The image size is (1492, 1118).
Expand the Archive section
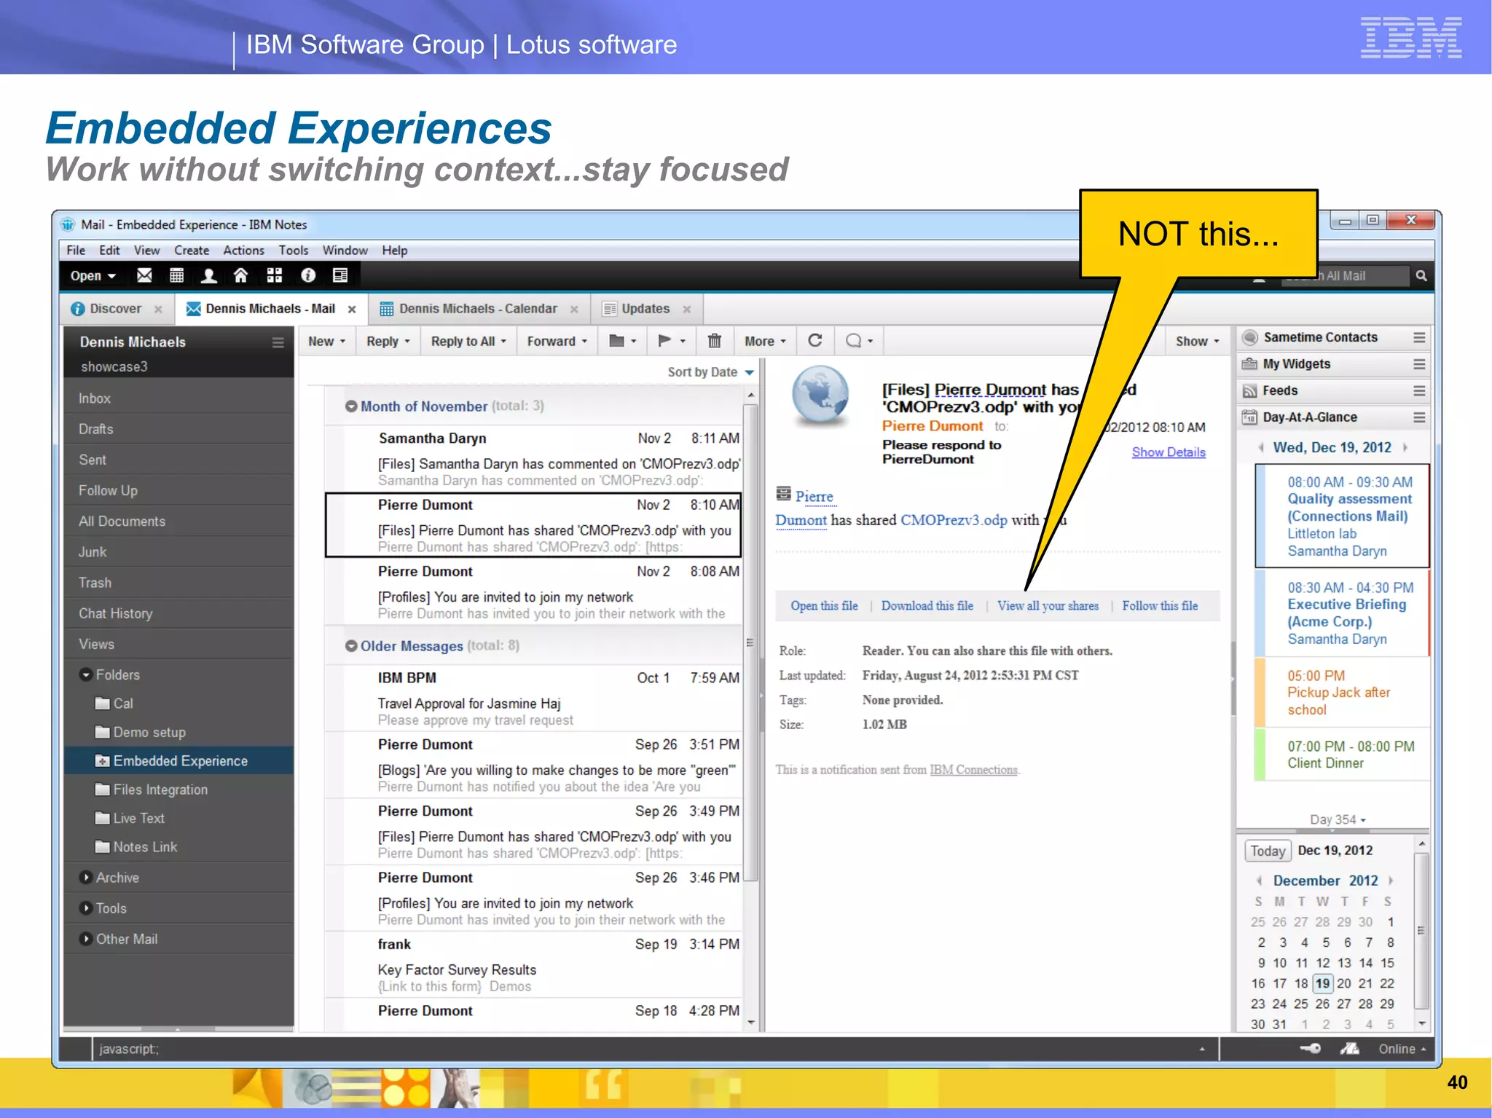[x=86, y=878]
